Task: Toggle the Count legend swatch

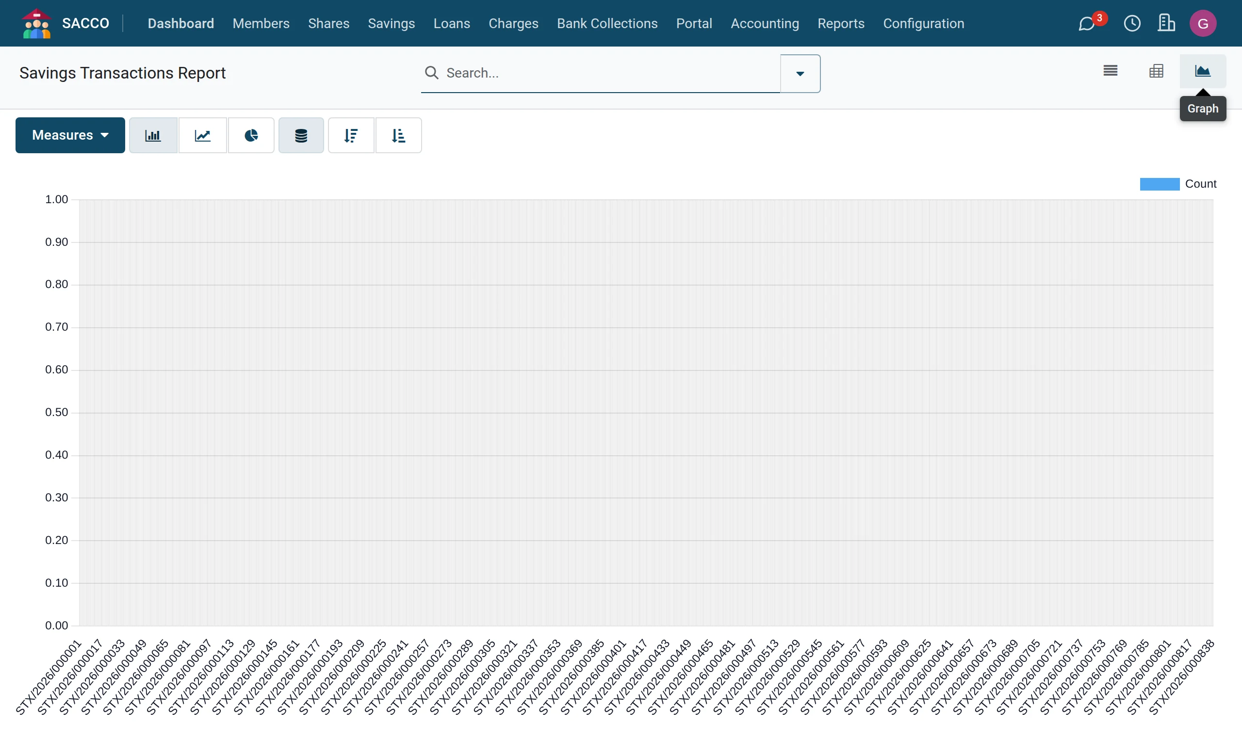Action: pyautogui.click(x=1160, y=184)
